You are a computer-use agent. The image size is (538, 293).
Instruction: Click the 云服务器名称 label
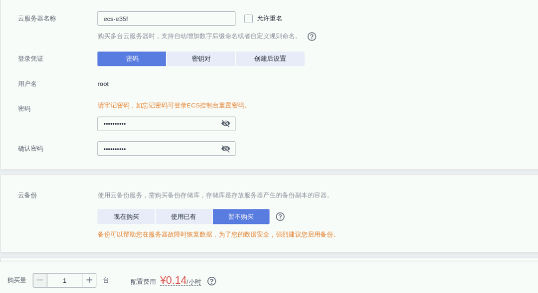click(37, 18)
